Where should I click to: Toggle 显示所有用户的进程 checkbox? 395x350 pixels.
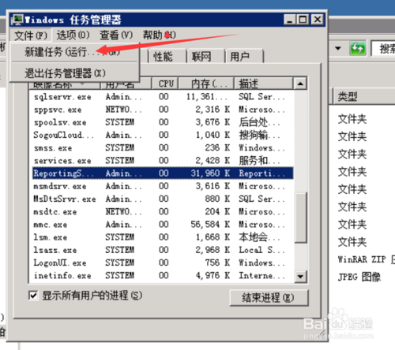pyautogui.click(x=33, y=296)
